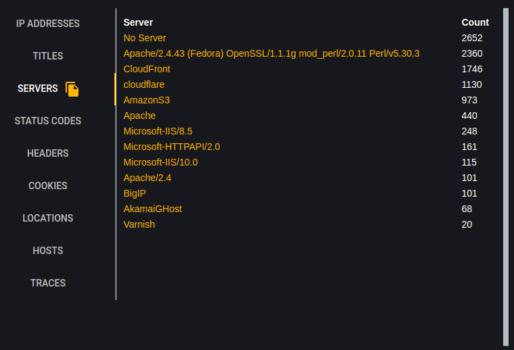The width and height of the screenshot is (514, 350).
Task: Show the LOCATIONS tab
Action: click(48, 218)
